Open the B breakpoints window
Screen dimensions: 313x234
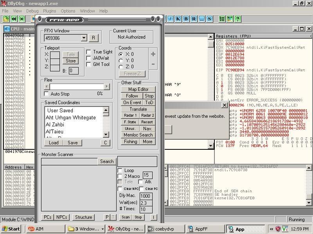[186, 19]
